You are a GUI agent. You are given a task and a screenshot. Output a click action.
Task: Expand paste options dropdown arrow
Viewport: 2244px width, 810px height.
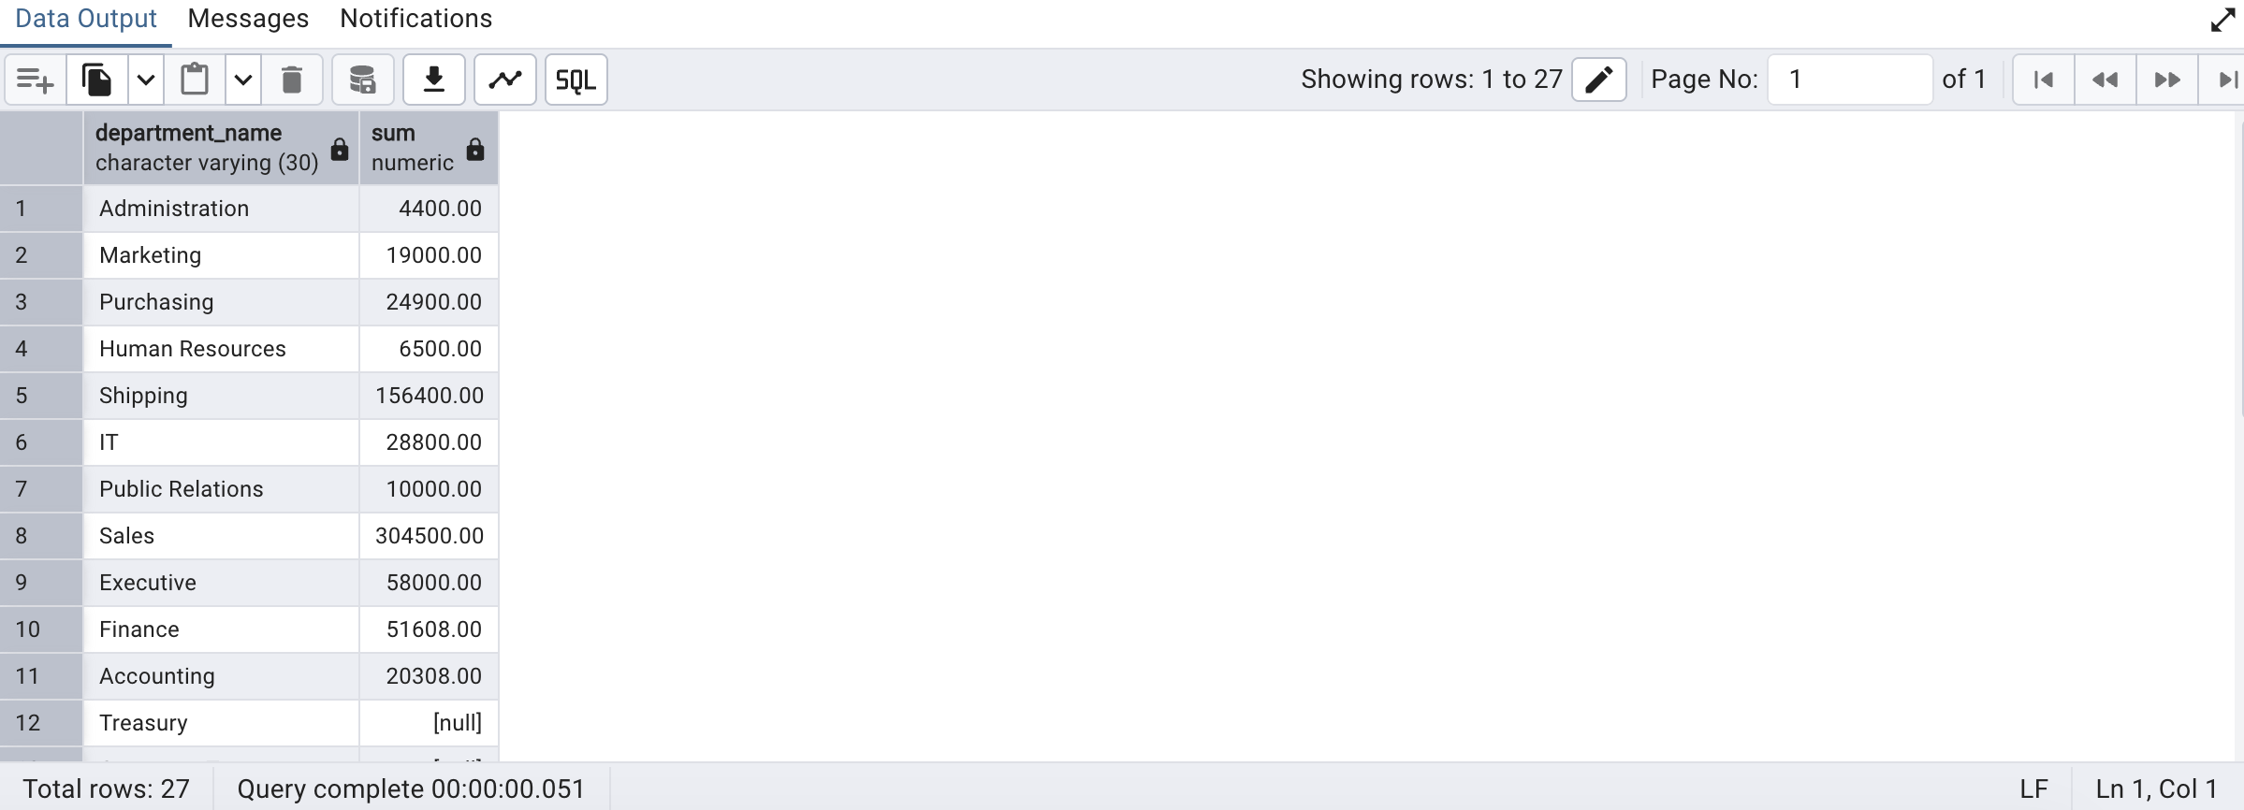[243, 80]
